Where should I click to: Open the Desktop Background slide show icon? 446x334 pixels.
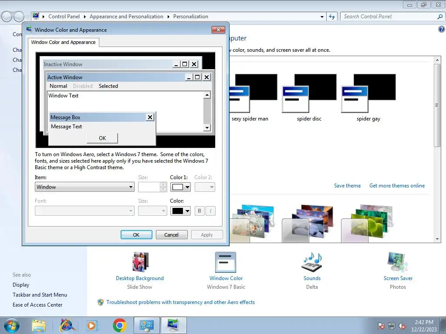click(140, 262)
